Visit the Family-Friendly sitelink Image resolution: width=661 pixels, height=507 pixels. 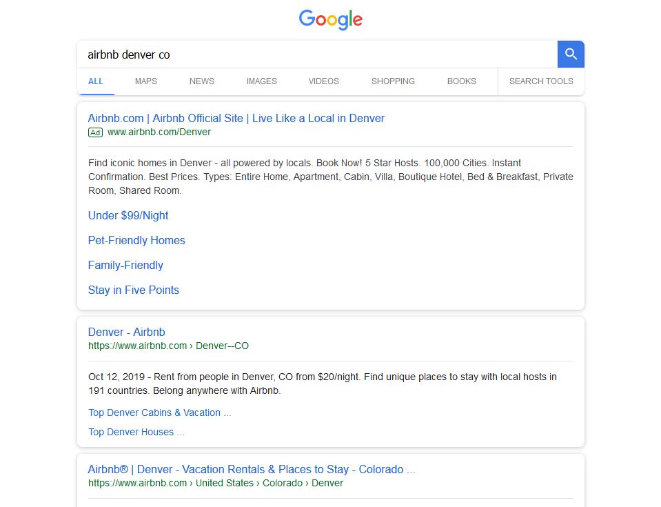click(x=125, y=266)
